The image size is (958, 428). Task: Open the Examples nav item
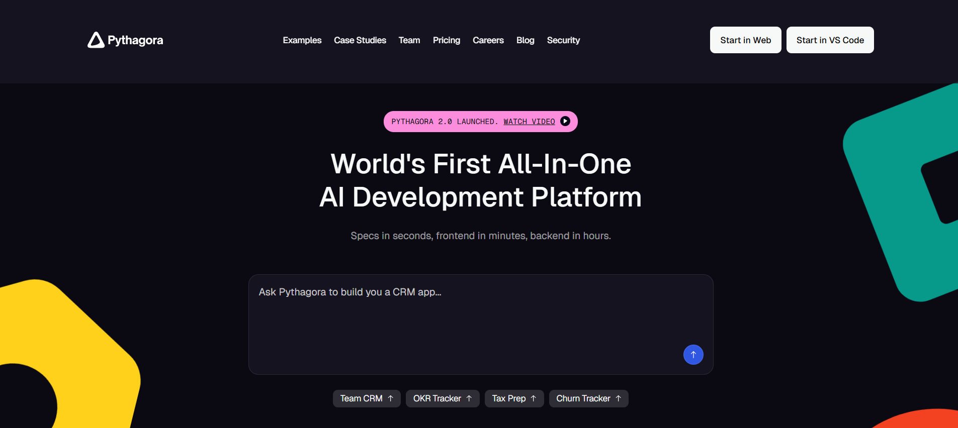302,40
